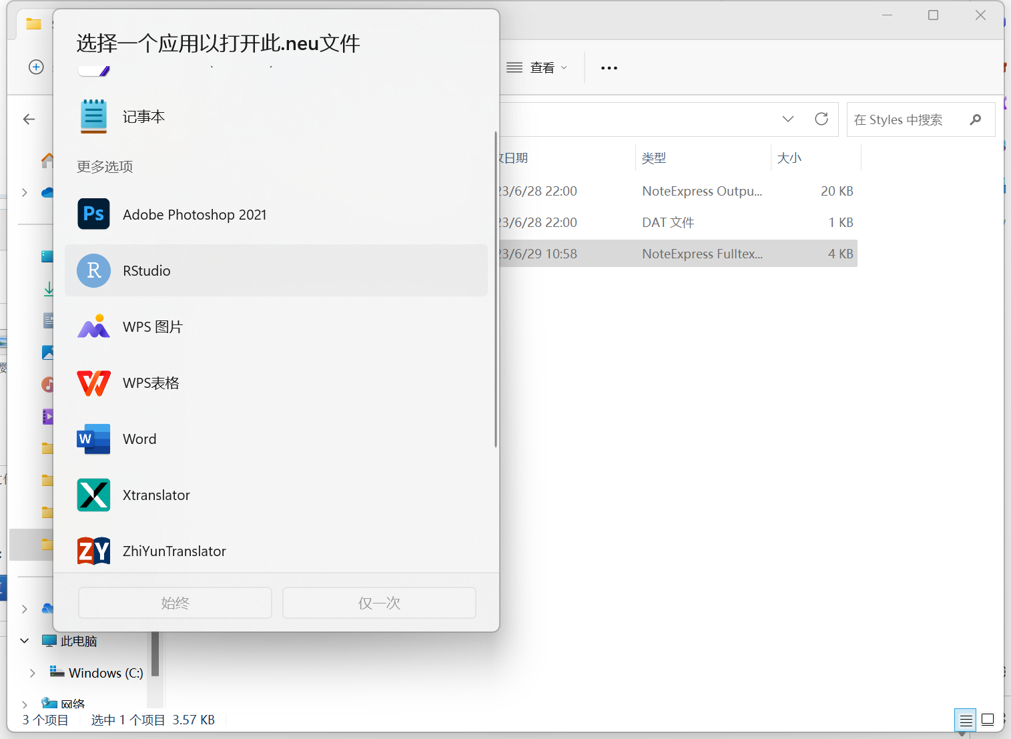Screen dimensions: 1011x739
Task: Click the 始终 (Always) button
Action: [175, 603]
